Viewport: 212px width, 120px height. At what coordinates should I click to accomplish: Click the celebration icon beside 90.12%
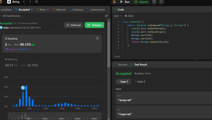33,45
